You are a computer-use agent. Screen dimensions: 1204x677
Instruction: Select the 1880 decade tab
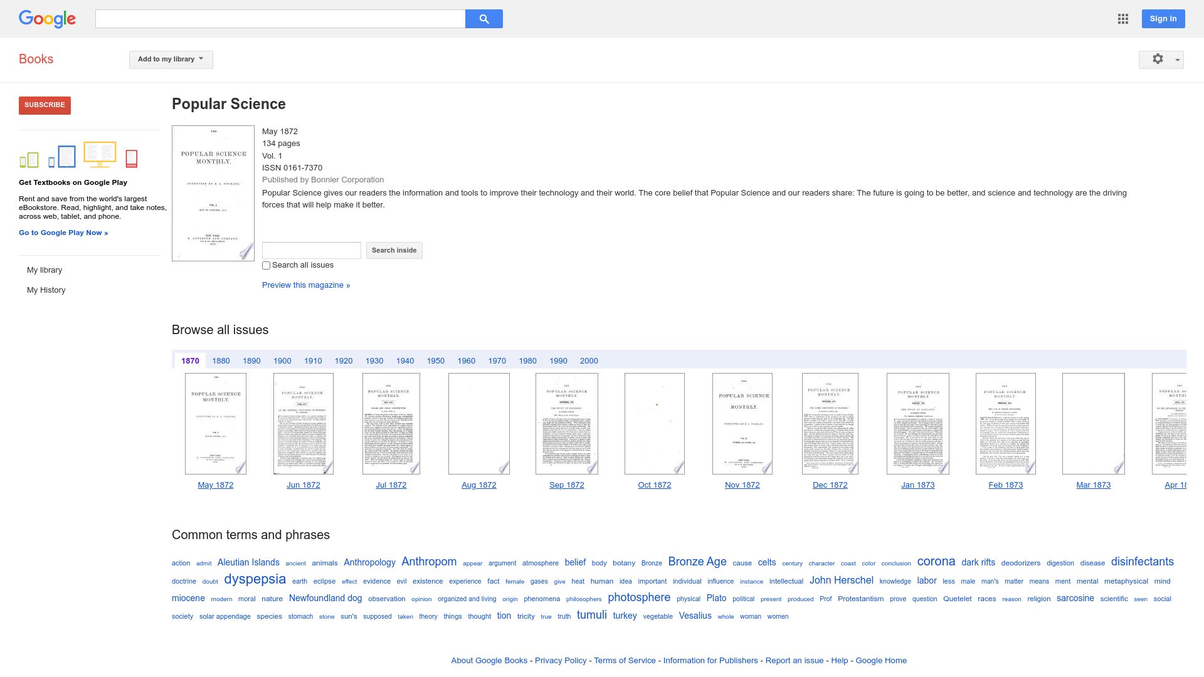(x=221, y=361)
